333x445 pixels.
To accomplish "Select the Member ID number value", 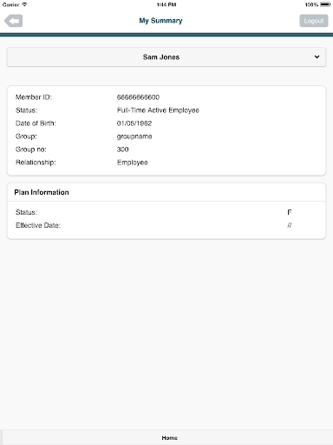I will [138, 97].
